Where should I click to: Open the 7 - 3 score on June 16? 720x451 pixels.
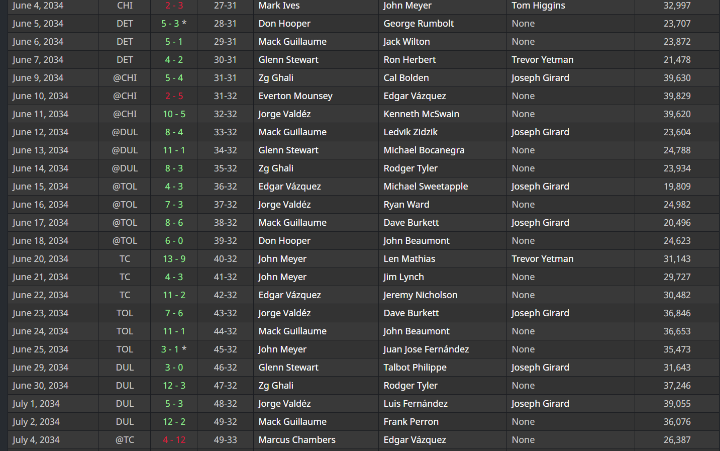pos(174,205)
